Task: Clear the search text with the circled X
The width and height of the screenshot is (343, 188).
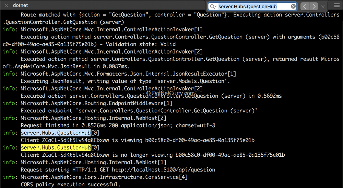Action: (293, 7)
